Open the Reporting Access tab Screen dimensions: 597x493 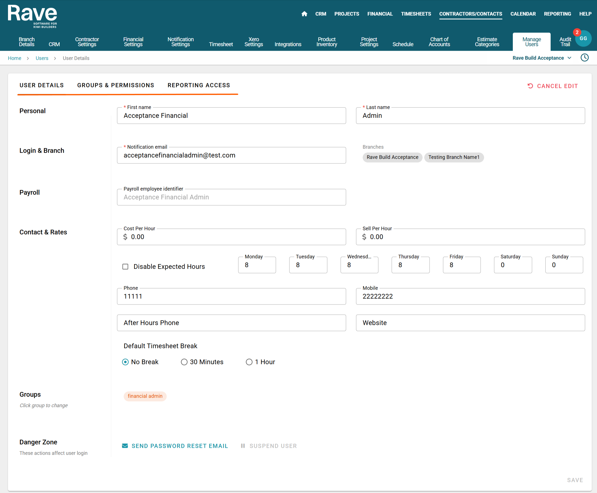pos(199,85)
